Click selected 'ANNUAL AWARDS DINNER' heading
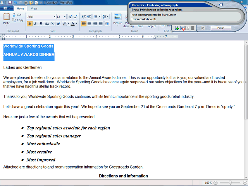Image resolution: width=248 pixels, height=186 pixels. pos(29,55)
